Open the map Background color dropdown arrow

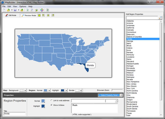(x=25, y=90)
